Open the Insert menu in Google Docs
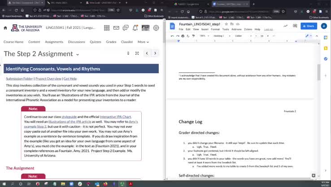Screen dimensions: 331x187 pyautogui.click(x=205, y=29)
